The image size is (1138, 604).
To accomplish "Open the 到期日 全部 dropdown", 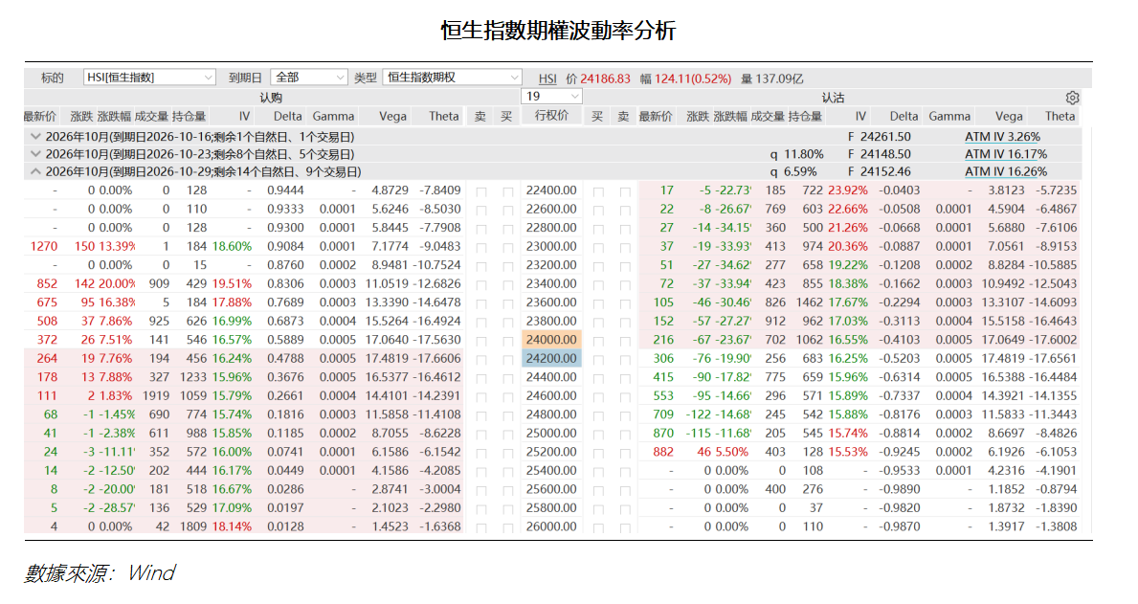I will pyautogui.click(x=308, y=78).
